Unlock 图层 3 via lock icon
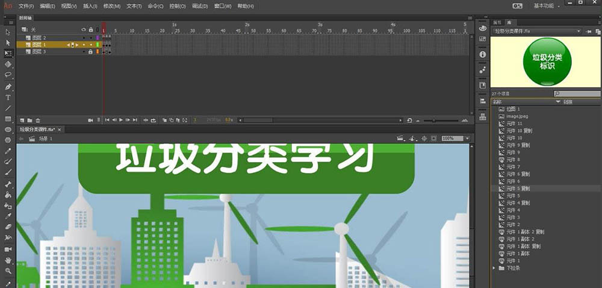This screenshot has height=288, width=602. 91,51
